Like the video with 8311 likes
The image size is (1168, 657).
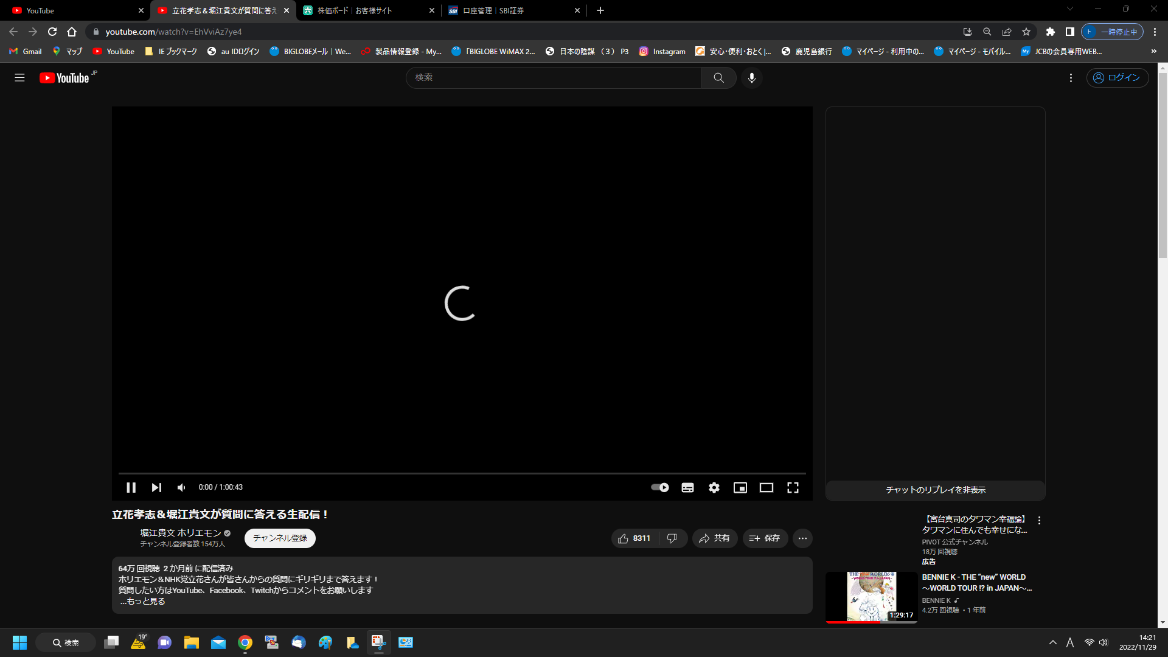[634, 538]
